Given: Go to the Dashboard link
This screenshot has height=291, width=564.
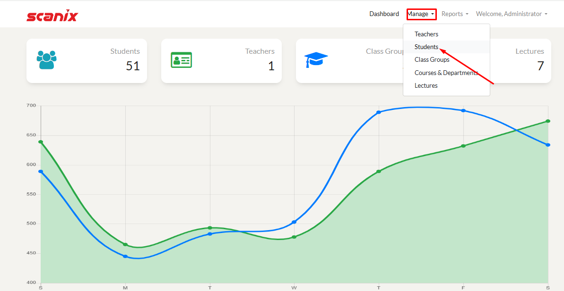Looking at the screenshot, I should [384, 14].
